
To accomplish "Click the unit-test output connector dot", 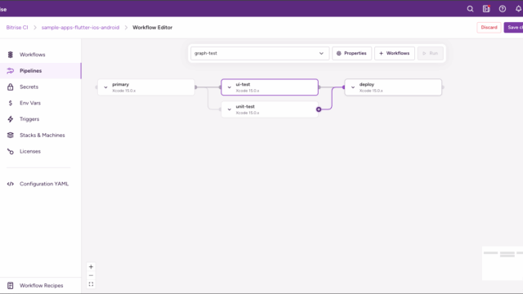I will pos(319,109).
